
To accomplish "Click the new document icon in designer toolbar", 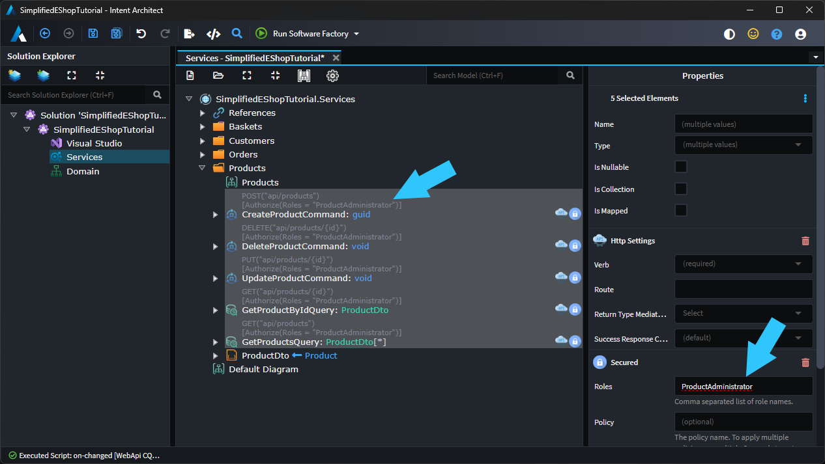I will click(x=190, y=75).
